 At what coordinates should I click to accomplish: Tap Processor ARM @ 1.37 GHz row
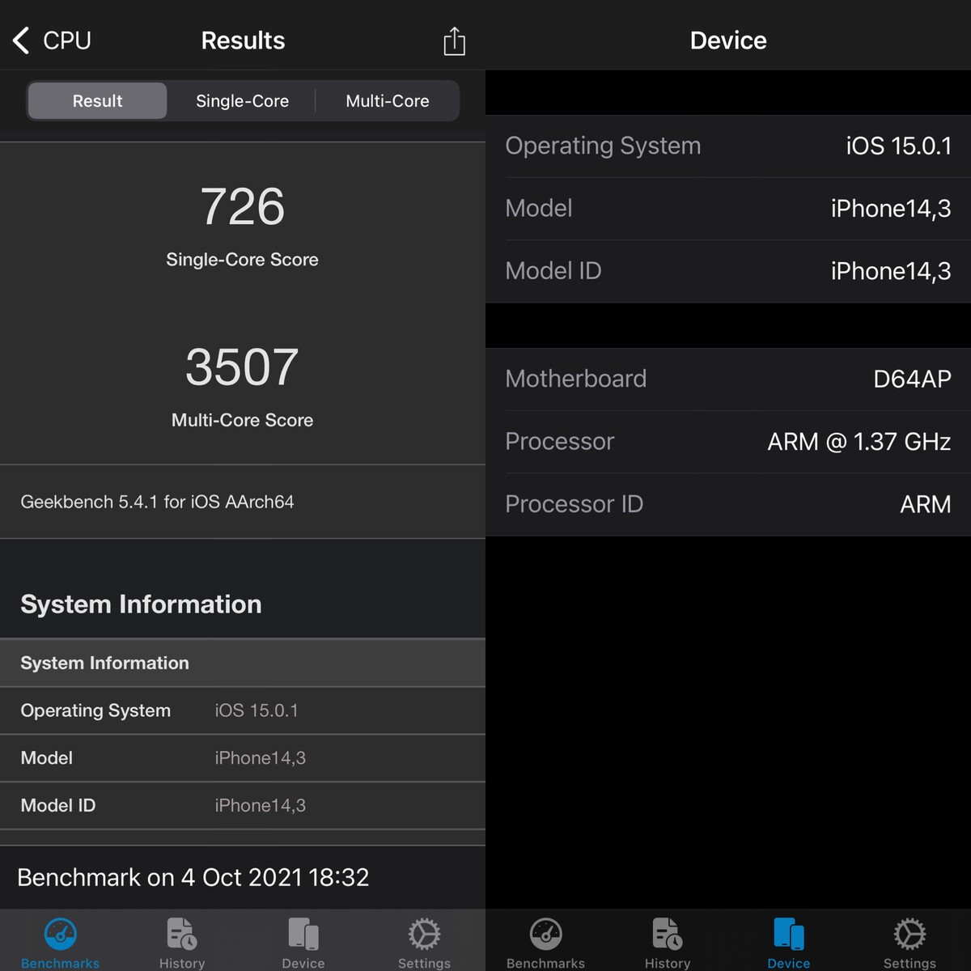[728, 442]
